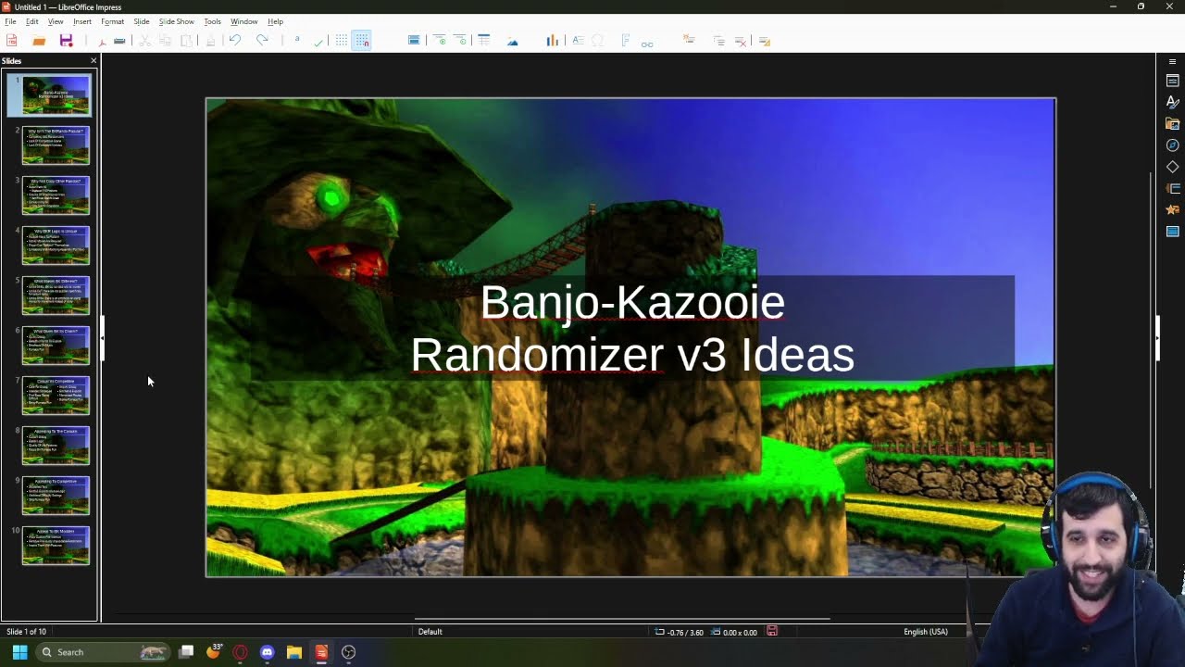Click the Print toolbar icon
The image size is (1185, 667).
(119, 41)
